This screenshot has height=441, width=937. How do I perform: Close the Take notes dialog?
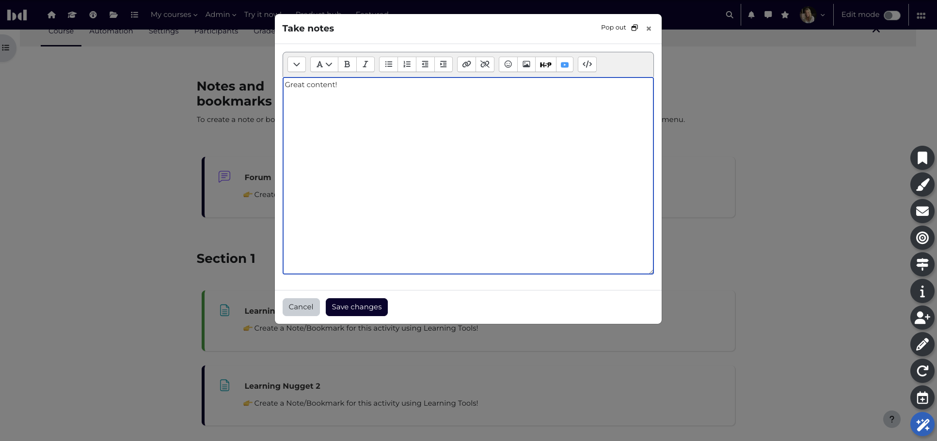(649, 29)
